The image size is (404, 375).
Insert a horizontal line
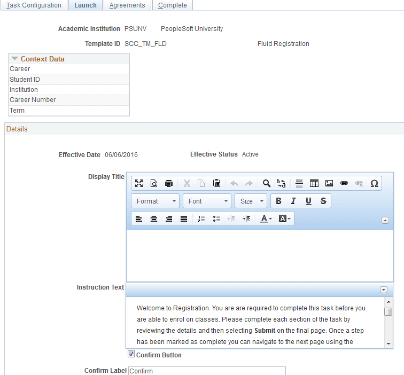[x=299, y=183]
